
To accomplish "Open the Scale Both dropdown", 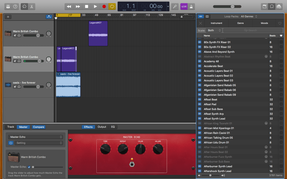I will (x=214, y=30).
